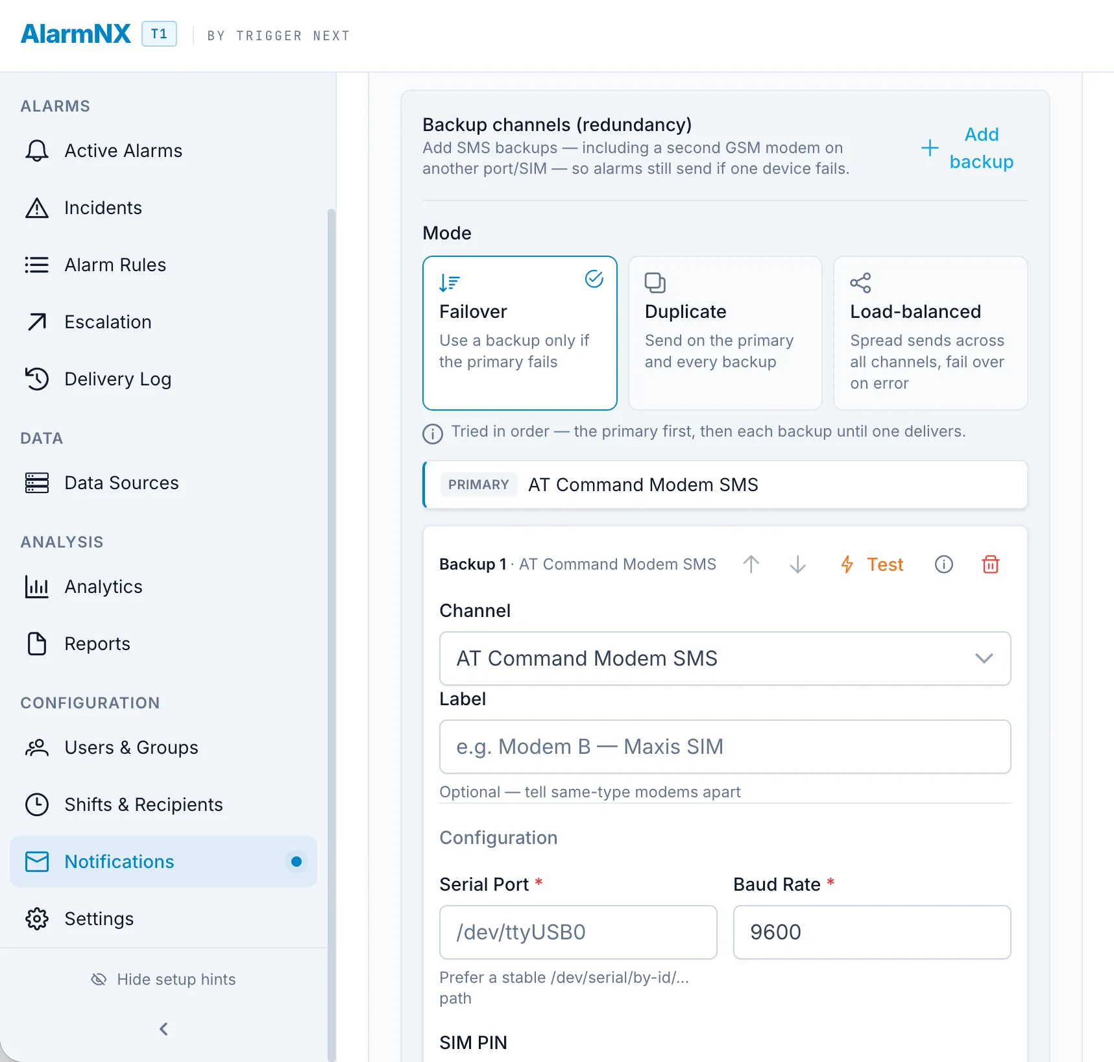The image size is (1114, 1062).
Task: Click 'Backup channels (redundancy)' heading
Action: (x=557, y=125)
